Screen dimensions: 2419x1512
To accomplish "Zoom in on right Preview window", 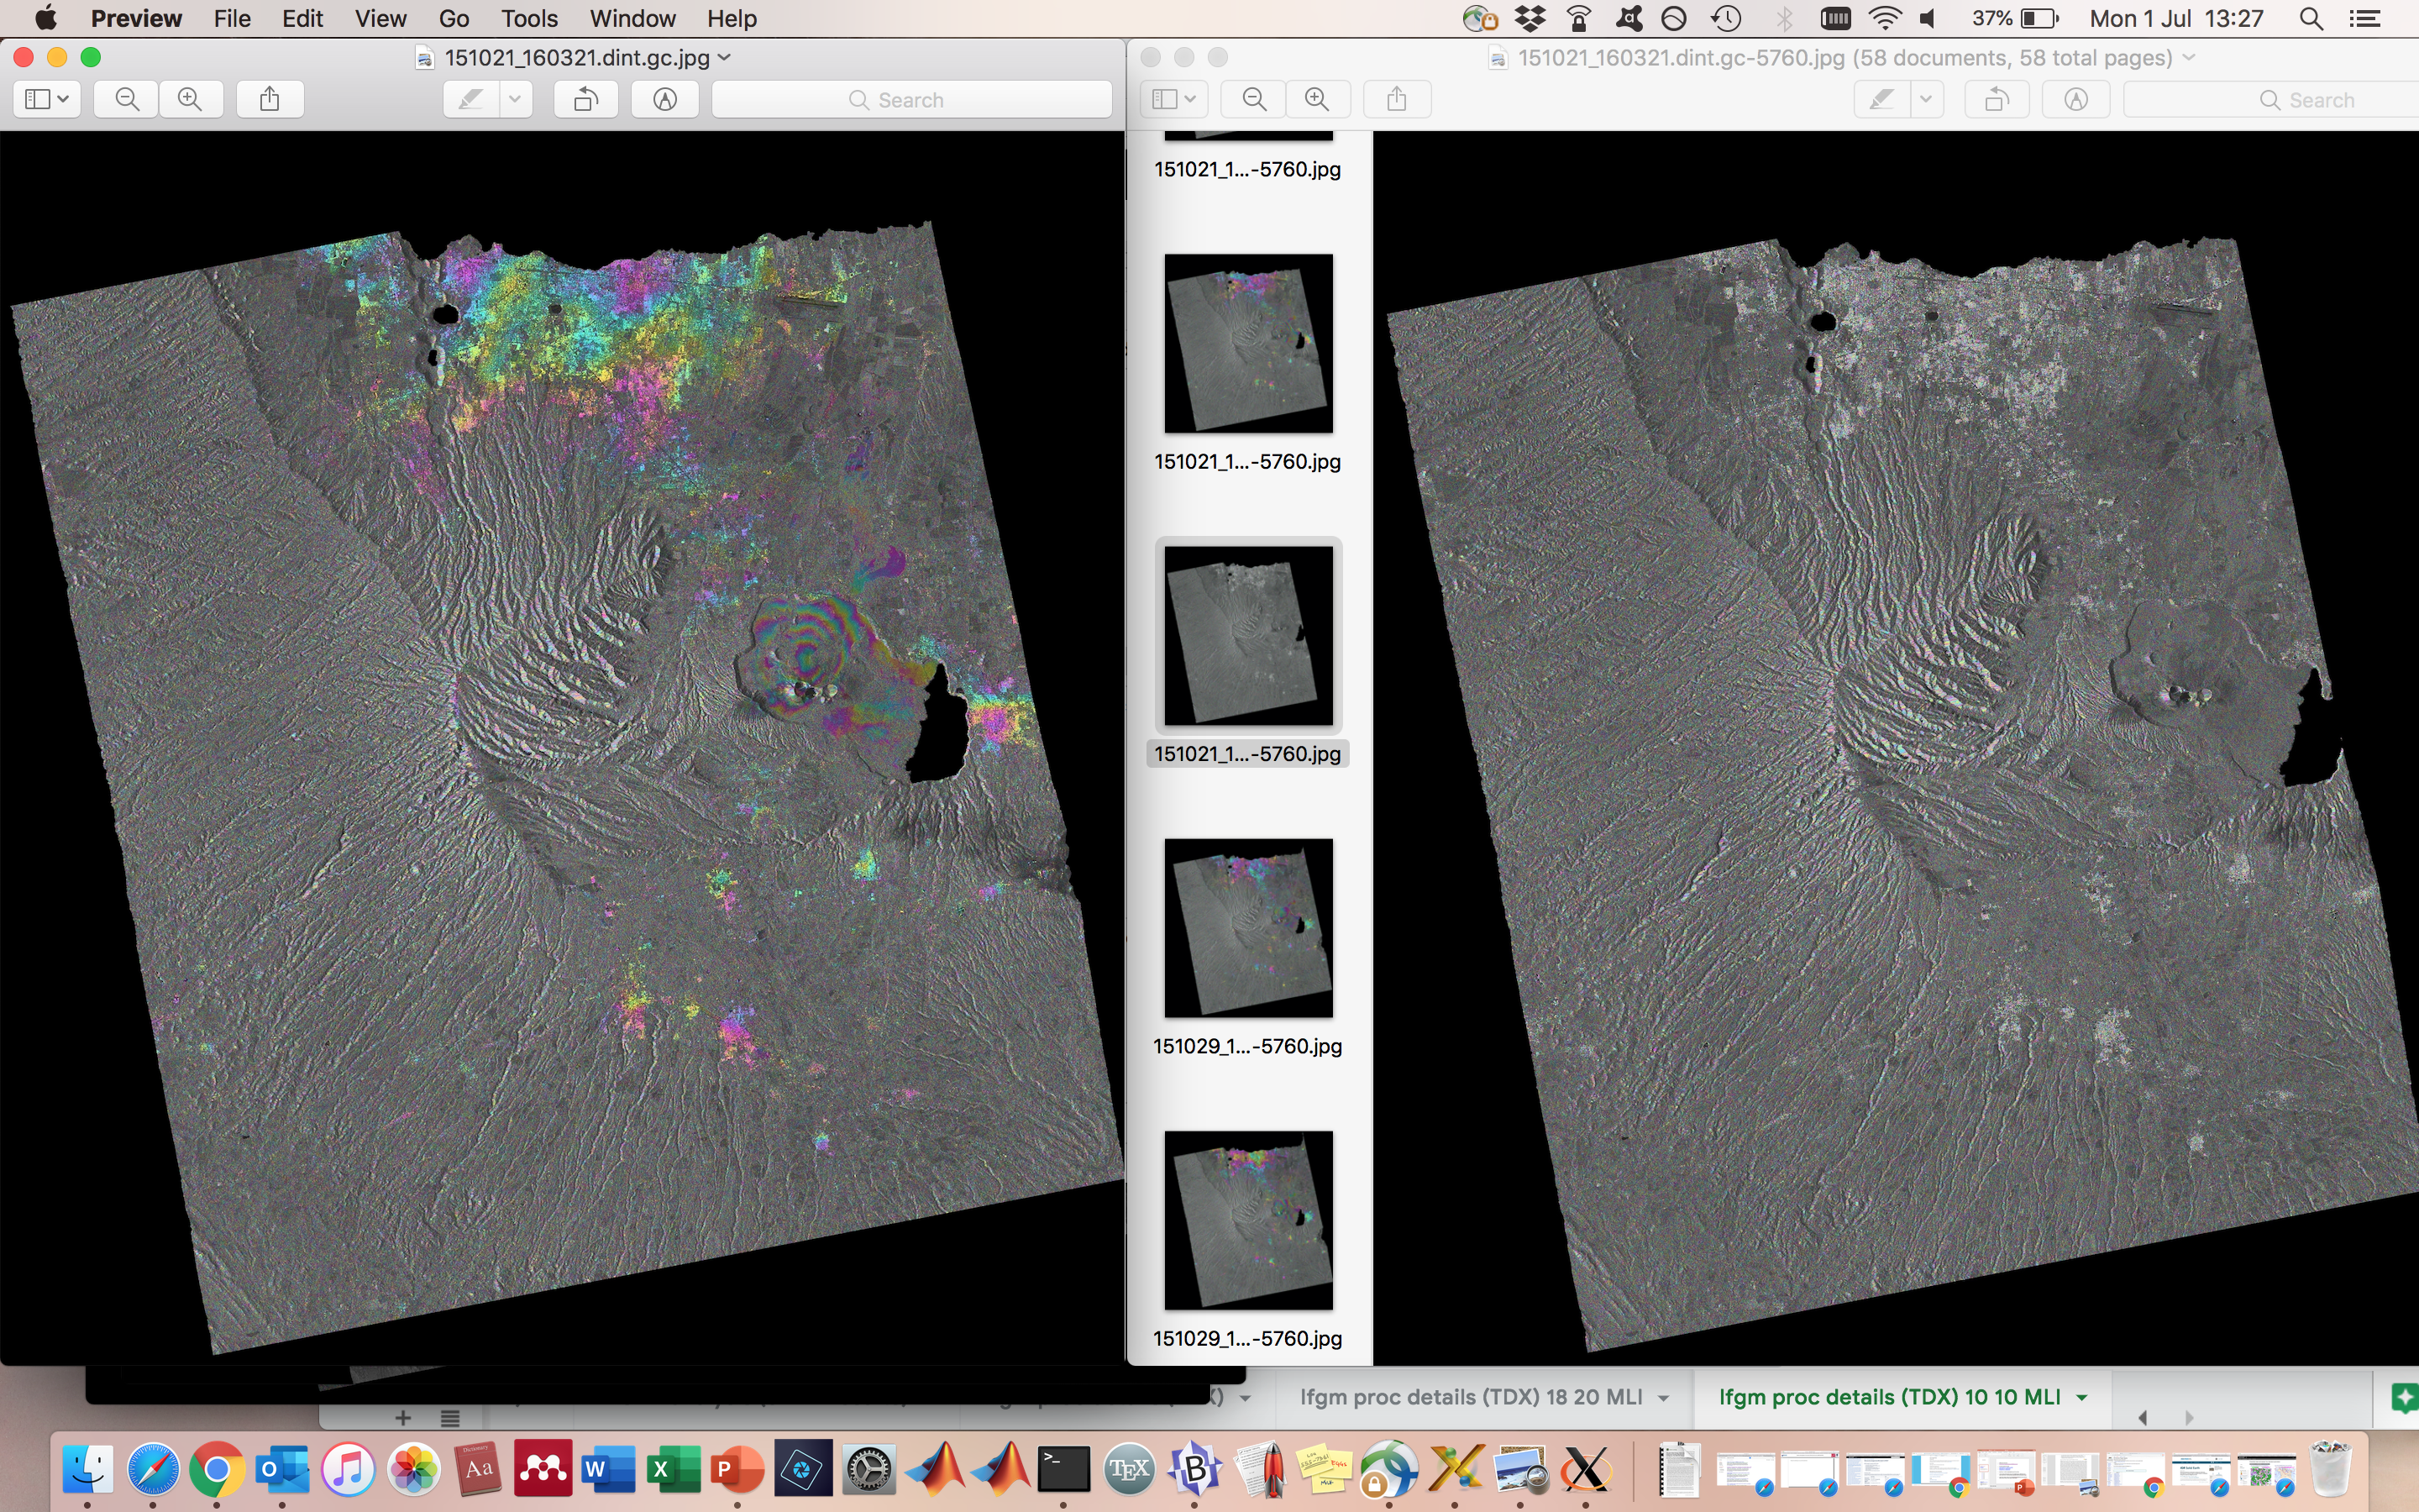I will [x=1318, y=99].
